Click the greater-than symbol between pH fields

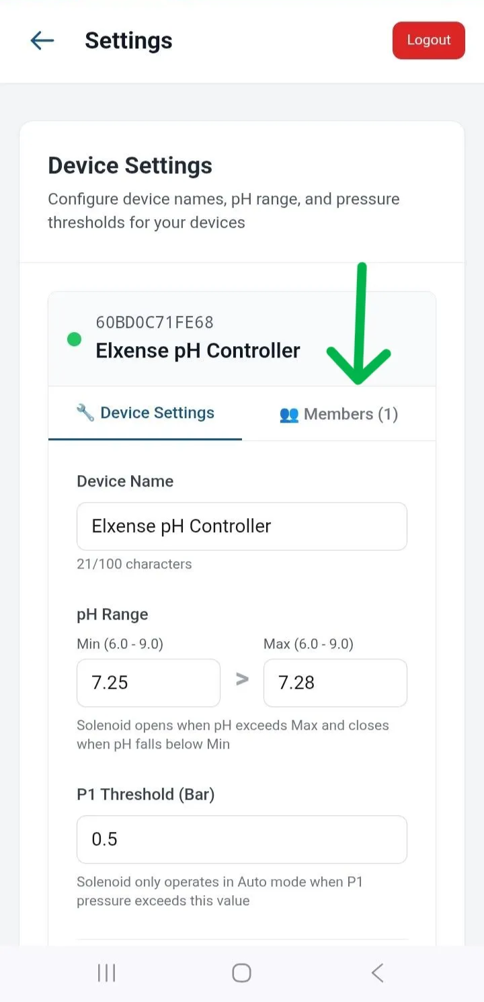click(x=242, y=679)
